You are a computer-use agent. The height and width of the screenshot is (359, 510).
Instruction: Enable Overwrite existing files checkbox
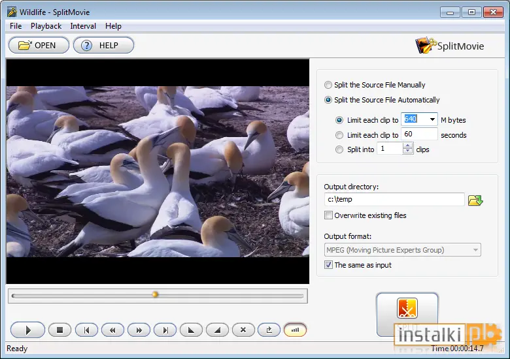328,215
